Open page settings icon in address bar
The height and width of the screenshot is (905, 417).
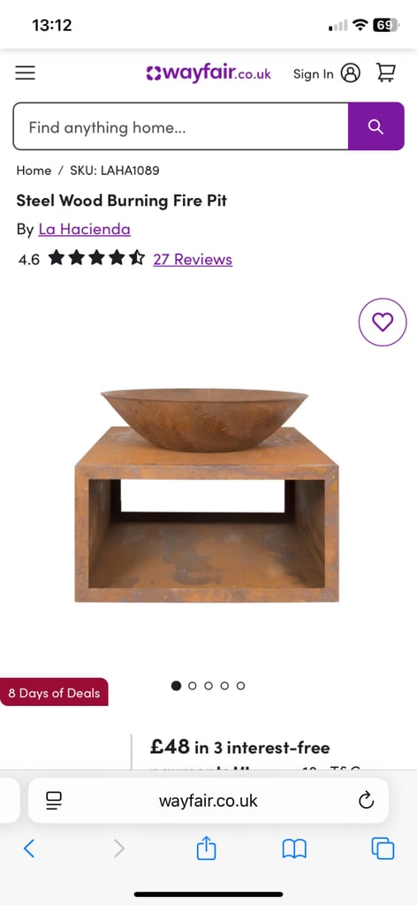[x=54, y=801]
